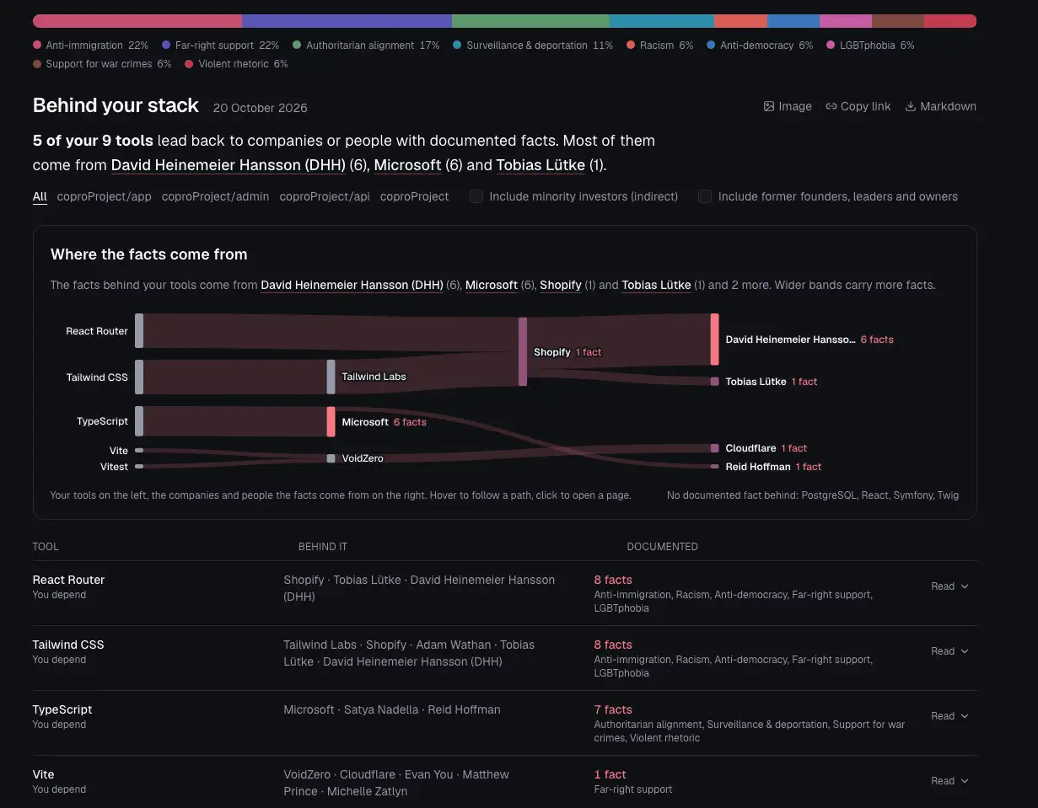Open the Microsoft link in the summary sentence
Viewport: 1038px width, 808px height.
tap(407, 165)
